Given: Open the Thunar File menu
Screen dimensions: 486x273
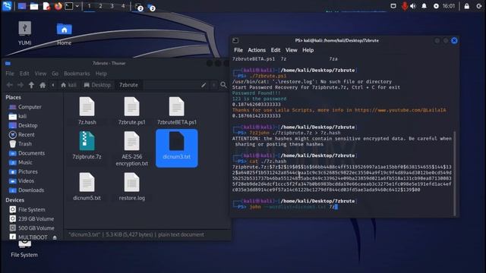Looking at the screenshot, I should click(10, 74).
